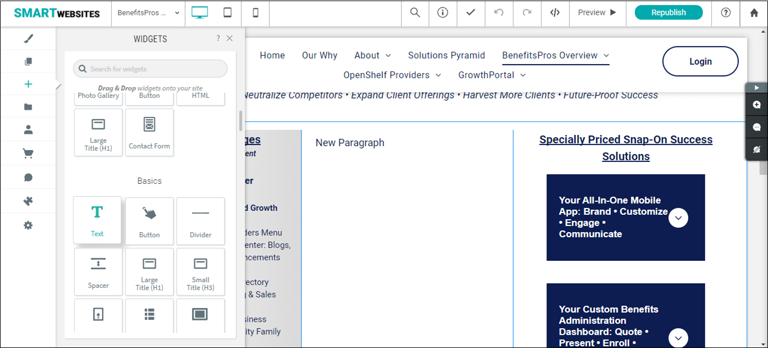This screenshot has height=348, width=768.
Task: Open the Pages sidebar icon
Action: [x=28, y=61]
